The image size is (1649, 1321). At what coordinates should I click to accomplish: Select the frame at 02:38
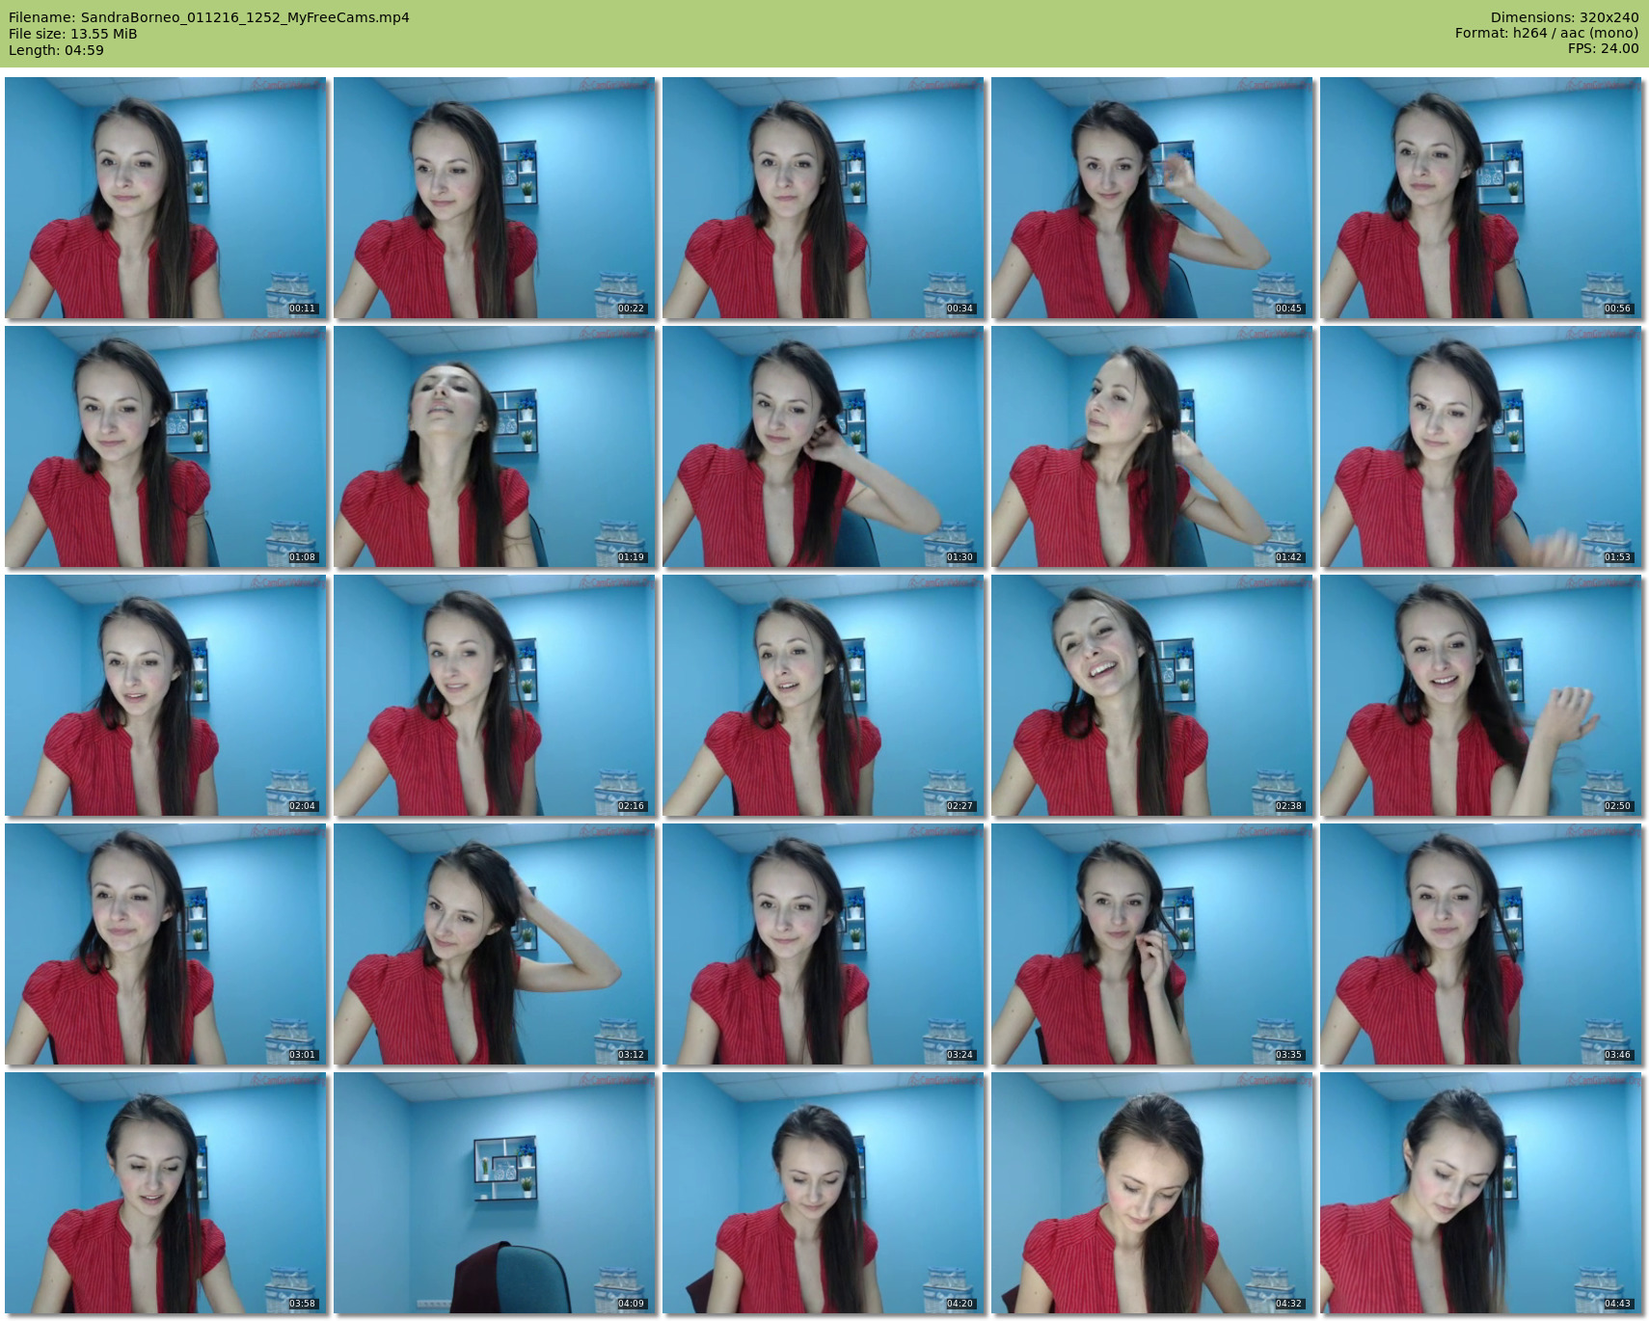coord(1152,695)
